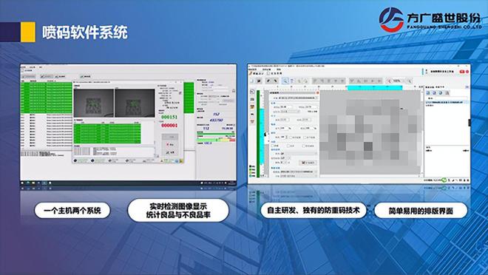Open the folder icon in layout editor toolbar
488x275 pixels.
tap(259, 81)
